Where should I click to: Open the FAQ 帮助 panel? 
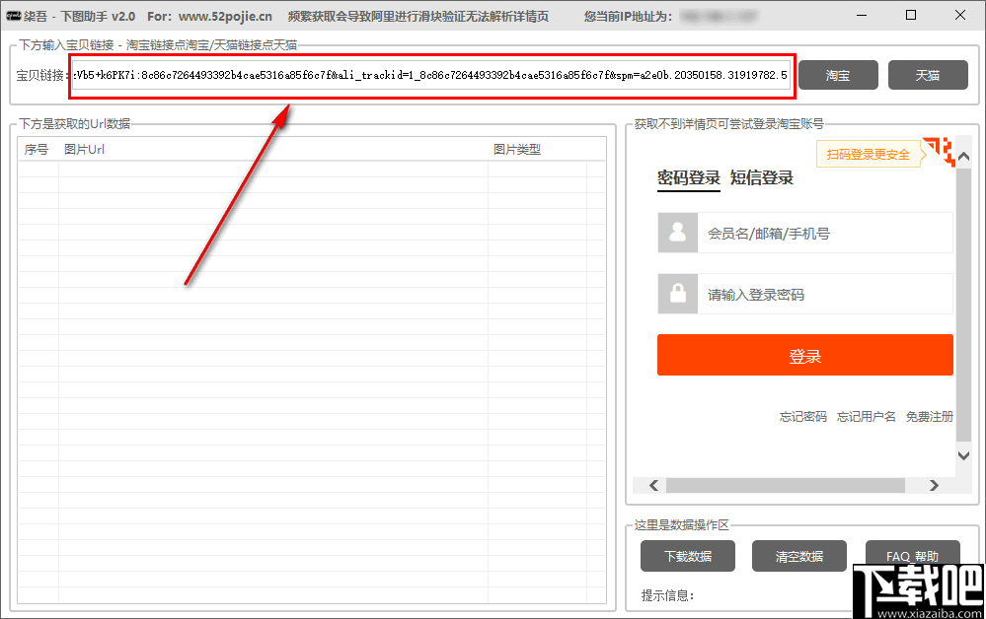[x=912, y=556]
